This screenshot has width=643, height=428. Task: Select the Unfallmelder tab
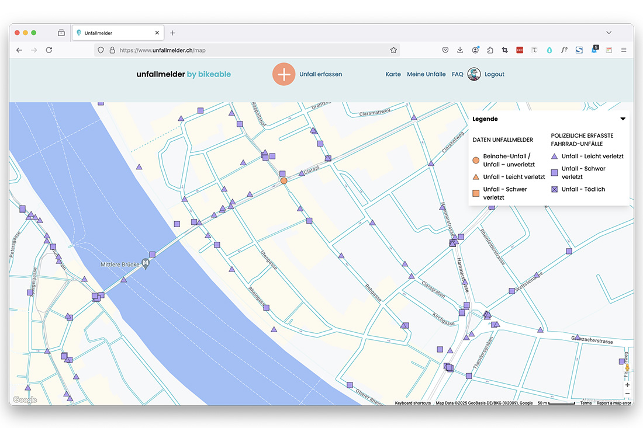pyautogui.click(x=118, y=33)
